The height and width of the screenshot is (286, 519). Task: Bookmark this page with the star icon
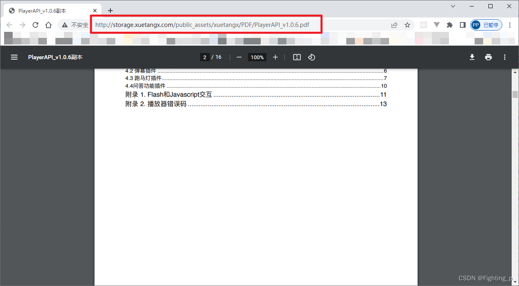coord(407,25)
